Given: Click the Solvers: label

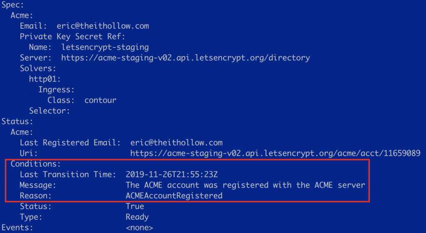Looking at the screenshot, I should click(x=38, y=68).
